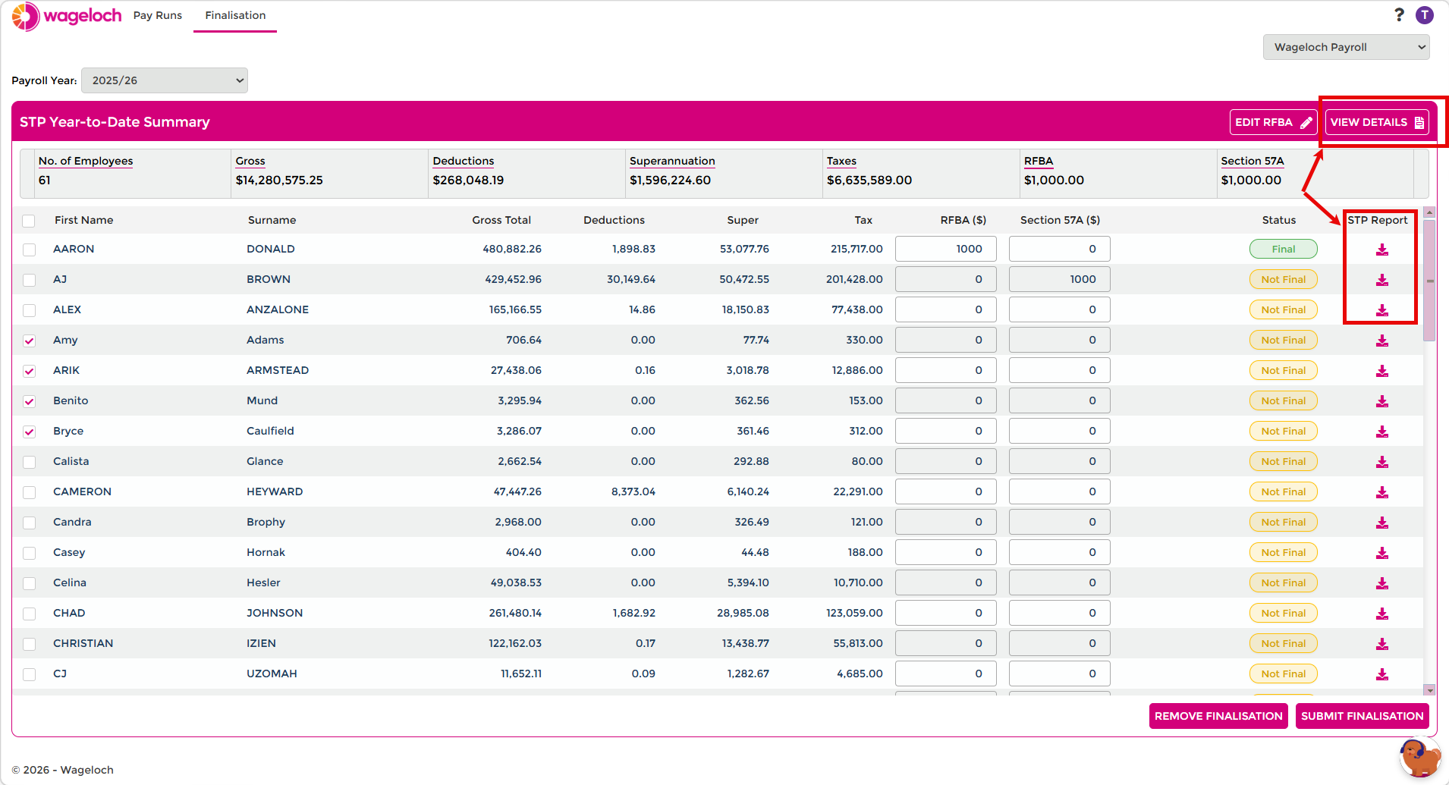Download STP report for AJ BROWN
Screen dimensions: 1449x785
[1382, 280]
